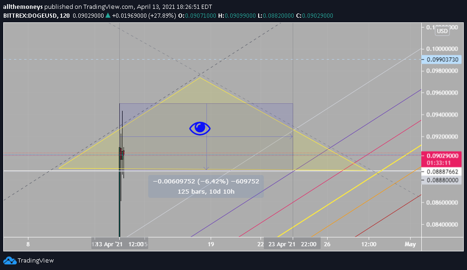Click the 0.10000000 price axis value
467x270 pixels.
click(x=442, y=49)
